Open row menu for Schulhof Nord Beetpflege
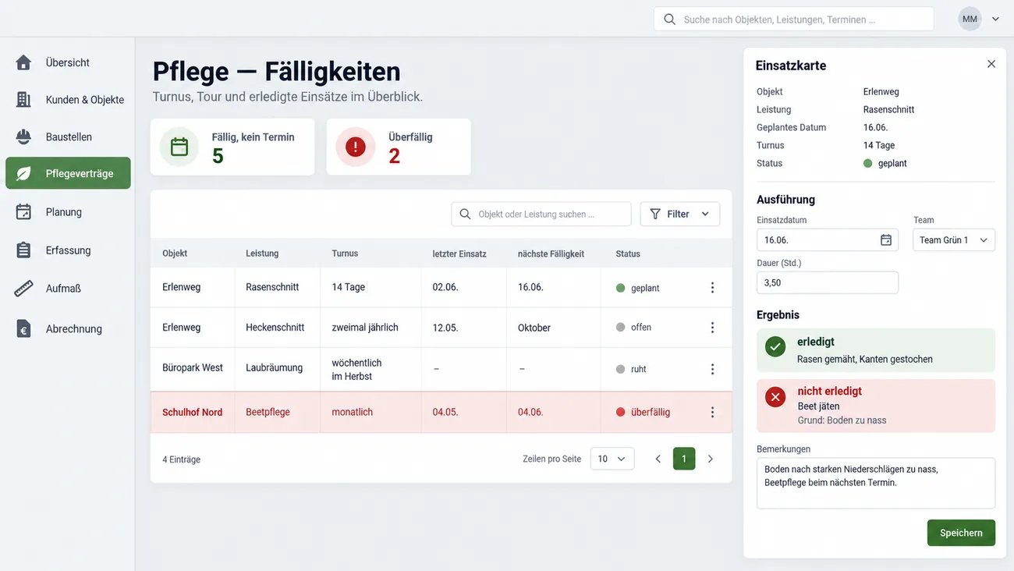The image size is (1014, 571). (x=712, y=412)
